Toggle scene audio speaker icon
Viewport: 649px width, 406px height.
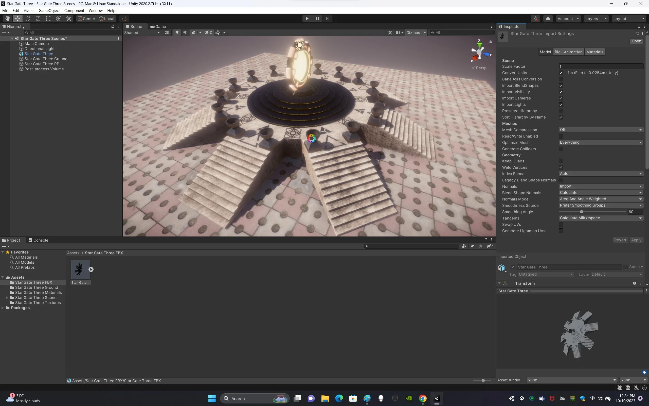(x=185, y=32)
